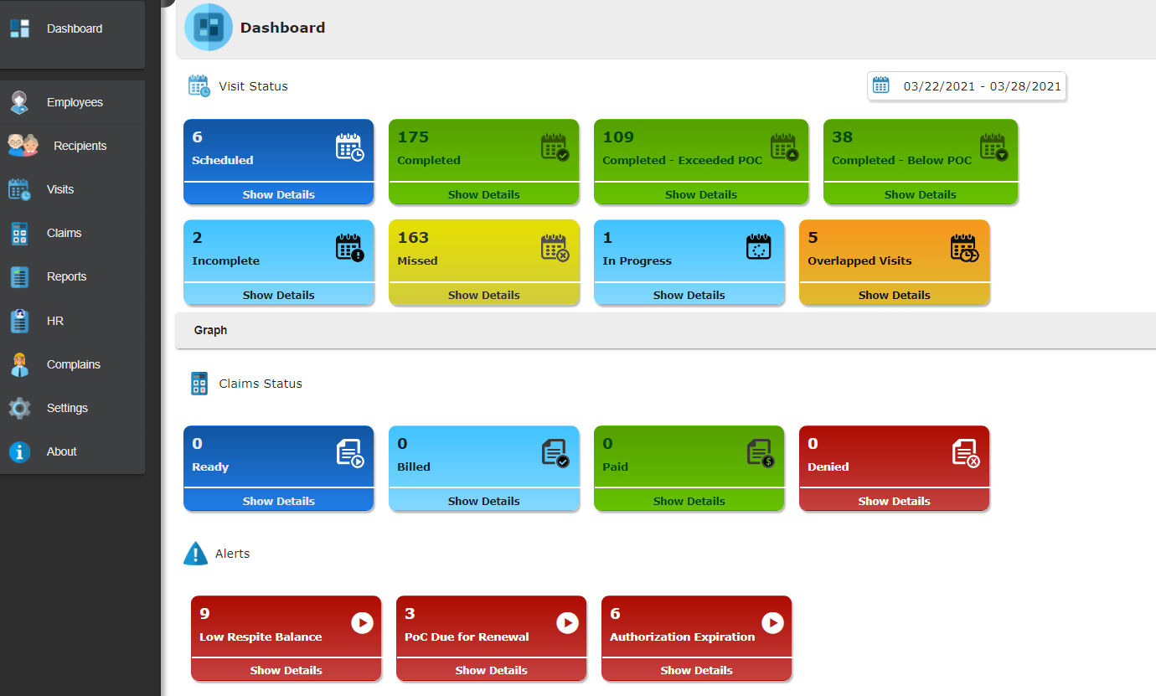This screenshot has width=1156, height=696.
Task: Click the Alerts warning triangle icon
Action: pos(195,553)
